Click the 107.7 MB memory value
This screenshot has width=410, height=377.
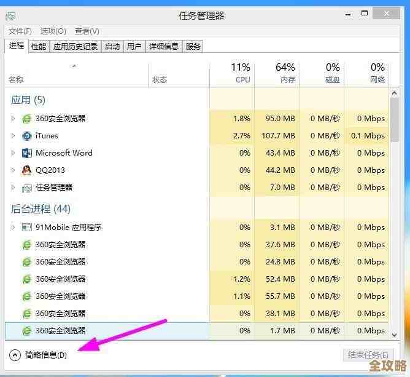point(278,136)
